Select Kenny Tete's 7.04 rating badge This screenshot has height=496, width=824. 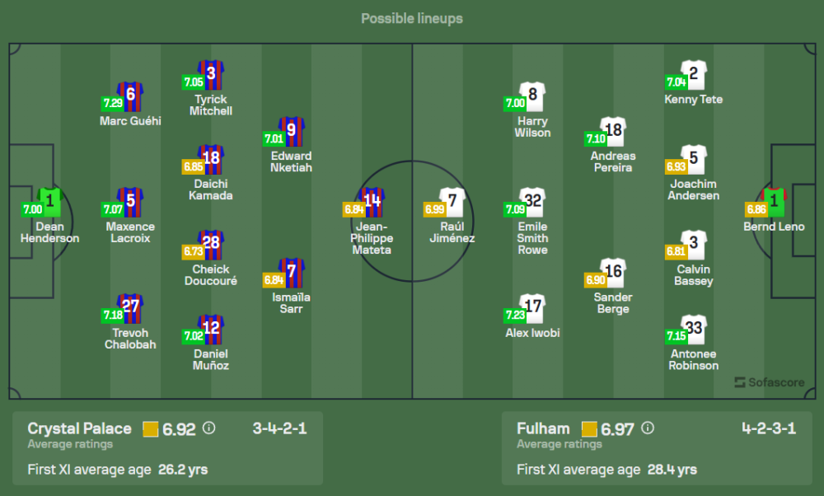(676, 82)
